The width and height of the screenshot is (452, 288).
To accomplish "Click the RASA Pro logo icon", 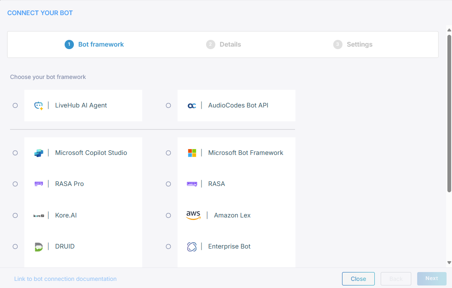I will click(x=39, y=184).
